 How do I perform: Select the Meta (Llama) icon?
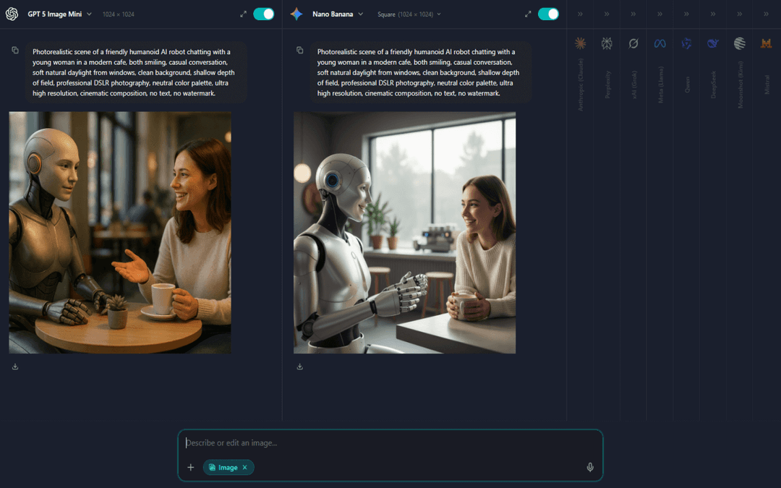pyautogui.click(x=660, y=43)
